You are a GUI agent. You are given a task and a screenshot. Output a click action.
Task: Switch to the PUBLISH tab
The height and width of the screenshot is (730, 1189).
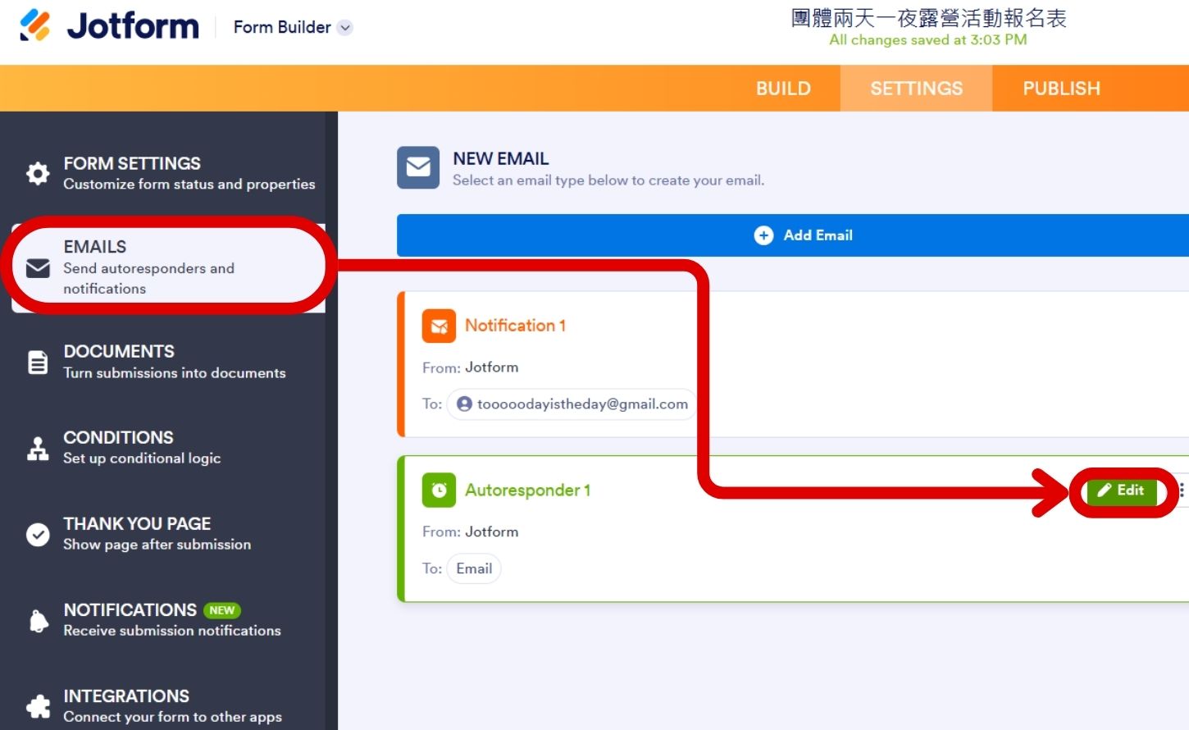1061,88
